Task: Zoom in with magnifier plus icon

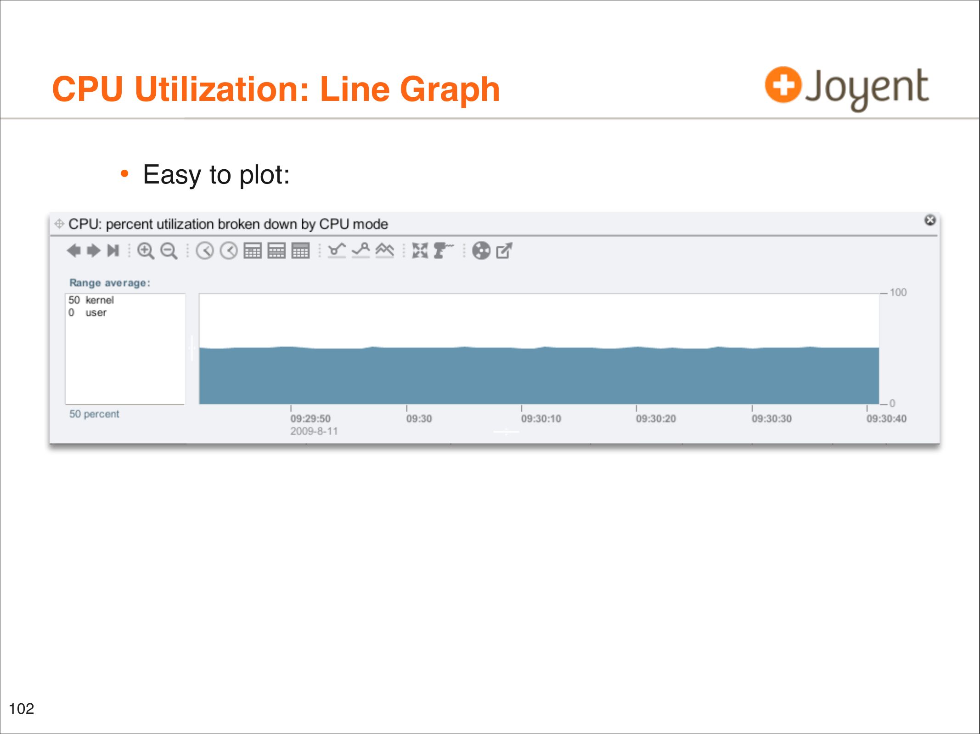Action: click(x=146, y=251)
